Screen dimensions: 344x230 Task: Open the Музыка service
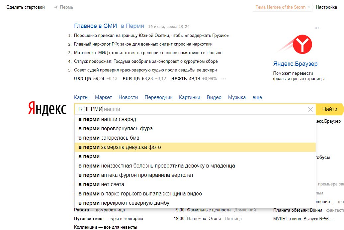pos(237,97)
